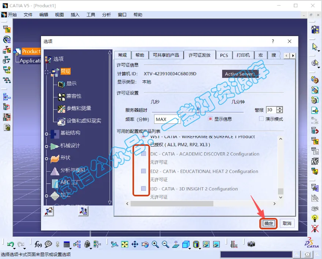Click the Shading mode cylinder icon
Viewport: 322px width, 259px height.
(x=196, y=244)
